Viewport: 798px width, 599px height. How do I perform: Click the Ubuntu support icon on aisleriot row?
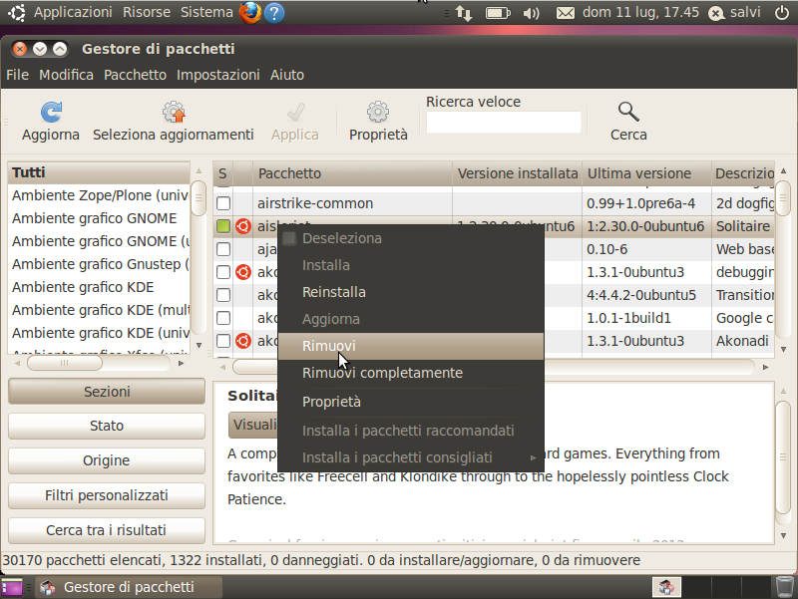243,226
